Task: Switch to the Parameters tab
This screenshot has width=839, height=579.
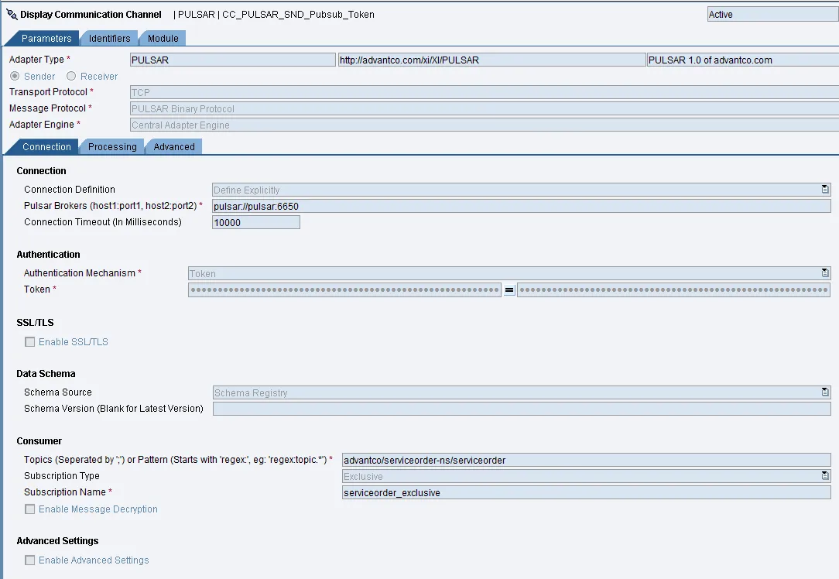Action: [x=43, y=38]
